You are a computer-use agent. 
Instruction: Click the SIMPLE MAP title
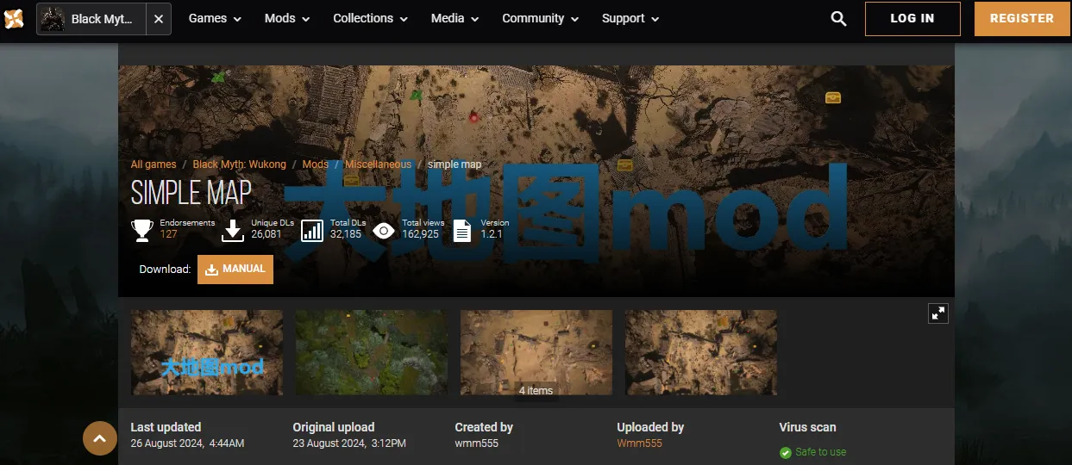[x=191, y=193]
